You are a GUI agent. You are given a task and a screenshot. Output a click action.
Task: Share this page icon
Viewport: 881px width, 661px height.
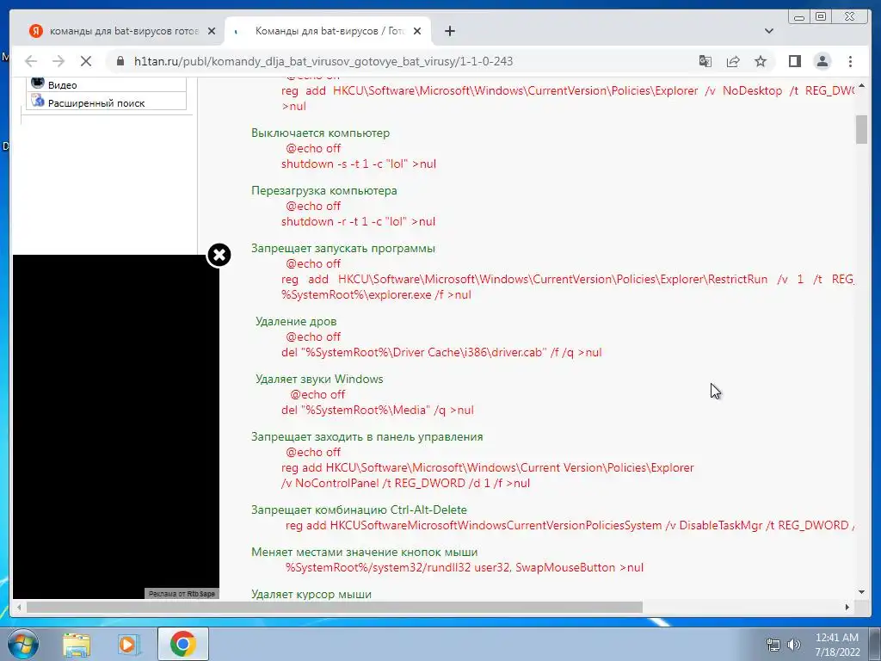click(x=733, y=61)
